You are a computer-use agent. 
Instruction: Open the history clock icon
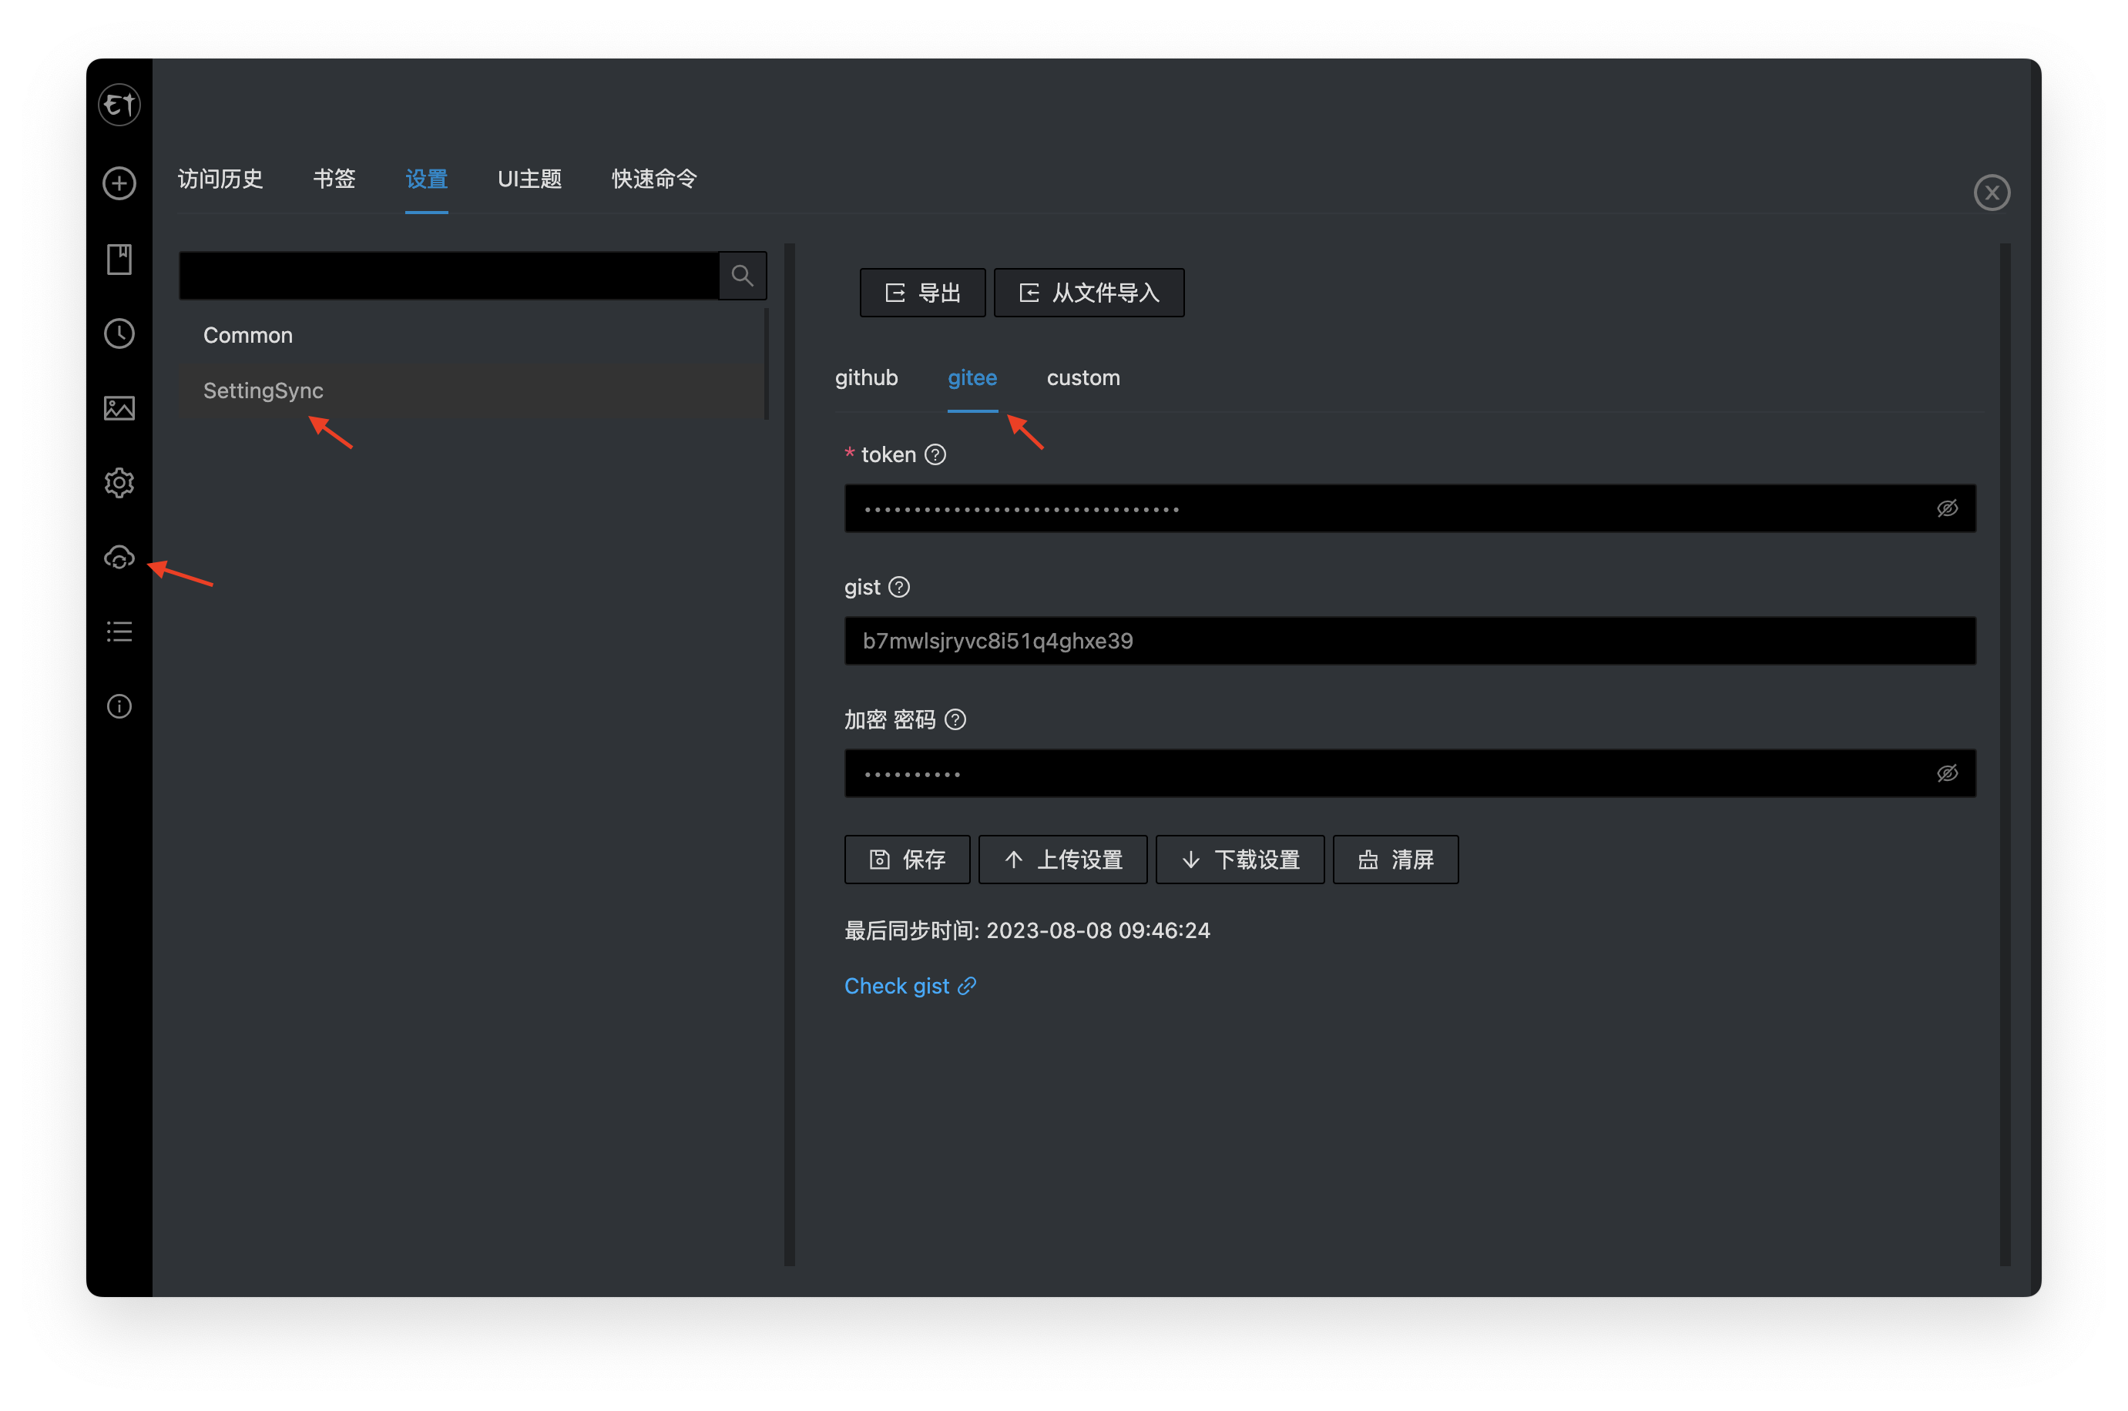(x=118, y=333)
